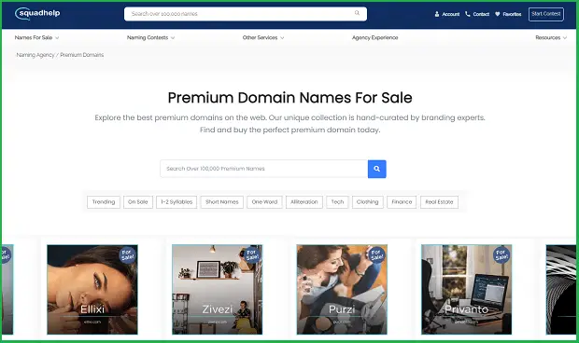The width and height of the screenshot is (579, 343).
Task: Click the For Sale badge on Purzi
Action: [x=376, y=254]
